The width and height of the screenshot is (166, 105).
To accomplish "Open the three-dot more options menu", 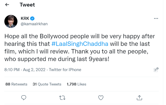I will 156,18.
